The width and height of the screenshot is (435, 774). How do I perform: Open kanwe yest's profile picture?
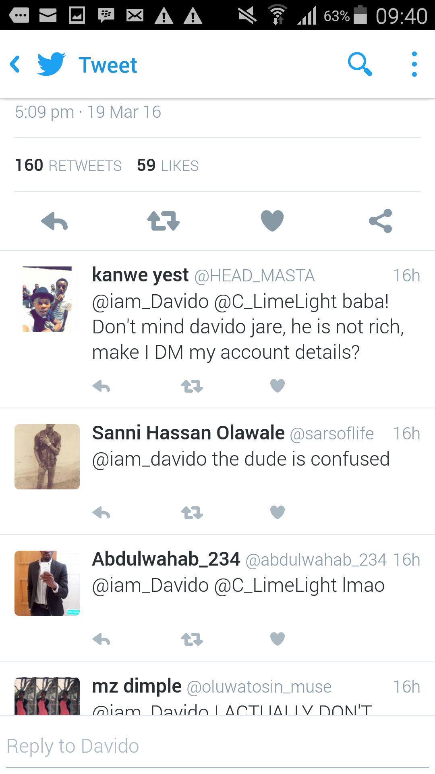(x=47, y=299)
